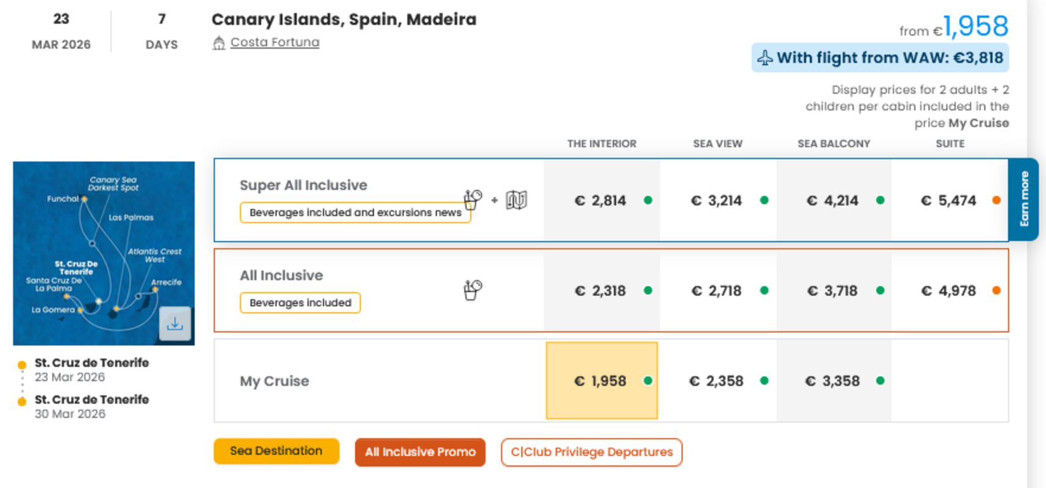This screenshot has height=488, width=1046.
Task: Select Super All Inclusive sea view € 3,214
Action: (717, 201)
